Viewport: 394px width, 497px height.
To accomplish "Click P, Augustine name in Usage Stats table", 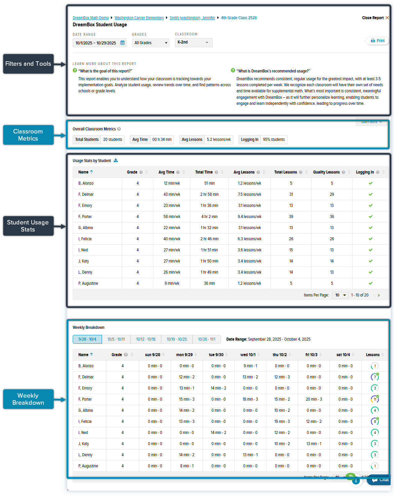I will click(88, 283).
